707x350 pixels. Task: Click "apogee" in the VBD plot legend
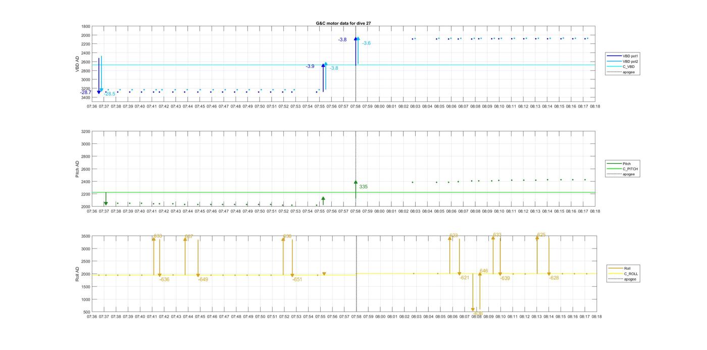pos(621,72)
